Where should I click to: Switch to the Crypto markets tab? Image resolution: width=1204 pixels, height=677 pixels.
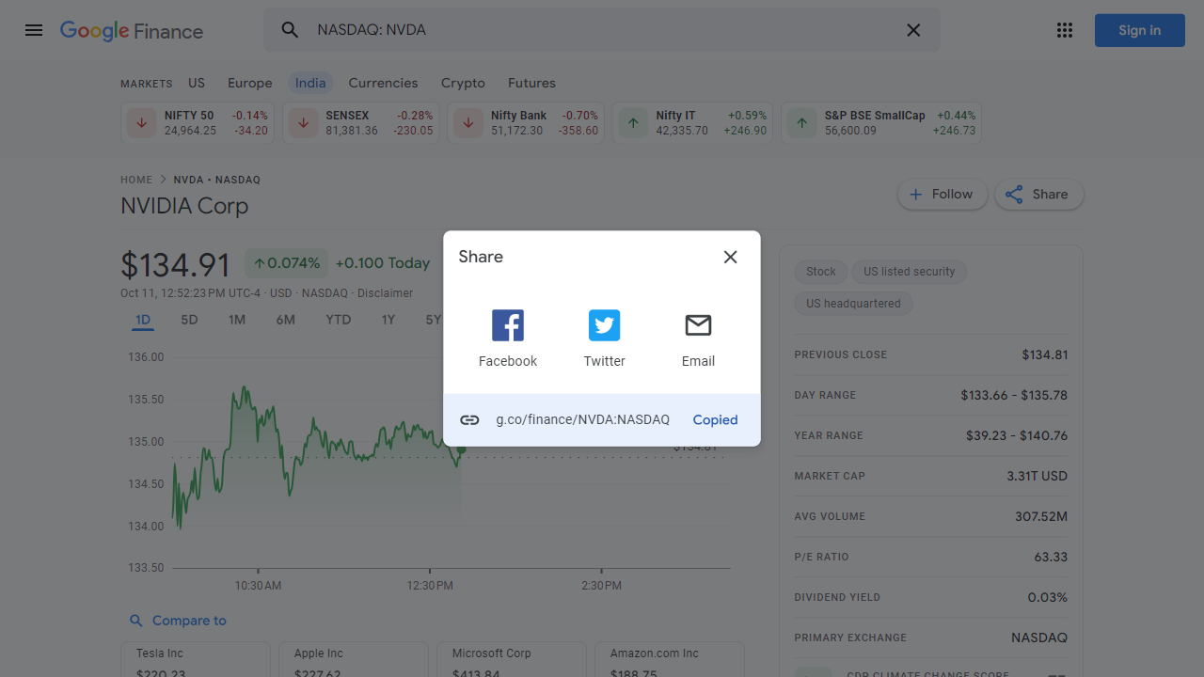[x=463, y=83]
